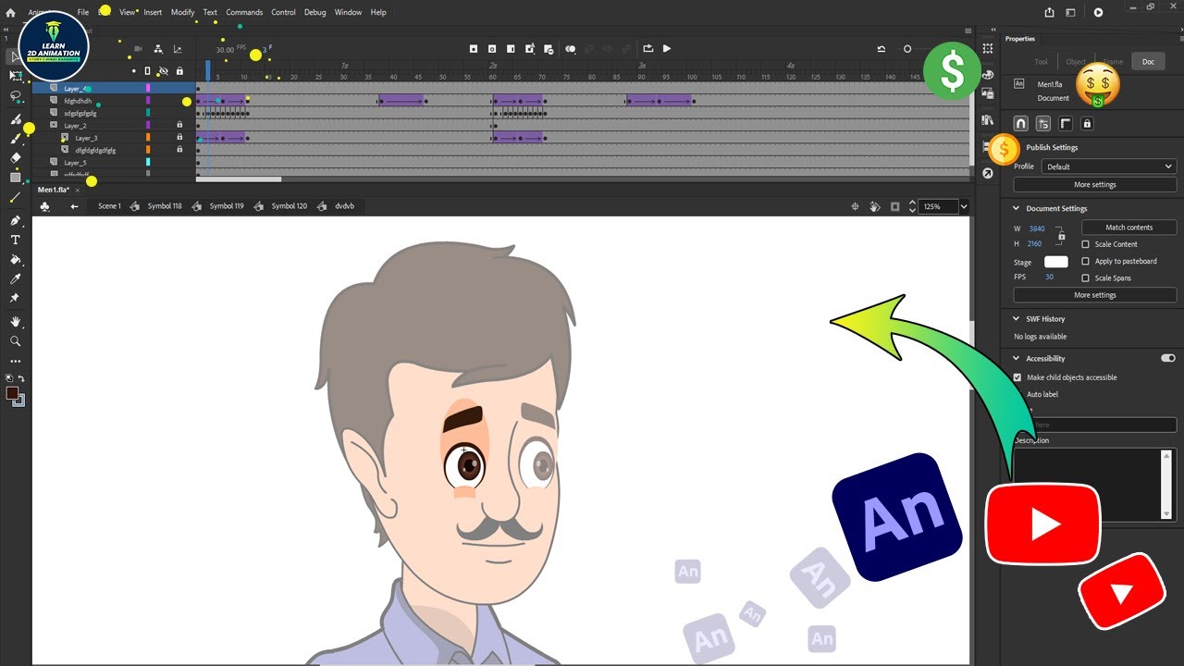1184x666 pixels.
Task: Select the Paint Bucket tool
Action: pos(16,260)
